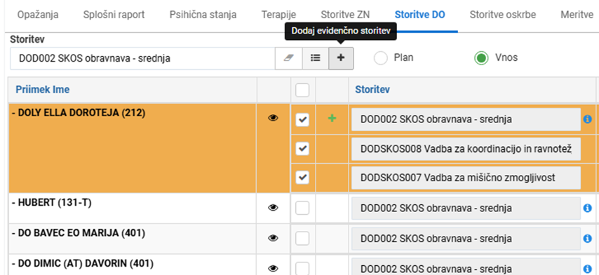Click DOD002 service field in DO DIMIC DAVORIN row
The height and width of the screenshot is (275, 599).
click(x=466, y=267)
